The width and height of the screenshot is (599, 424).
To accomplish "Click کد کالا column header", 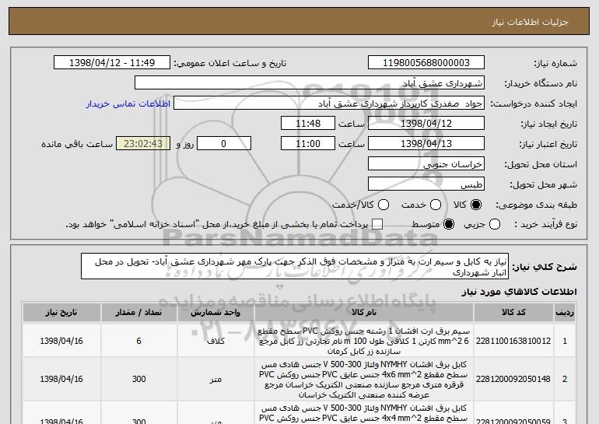I will click(x=513, y=313).
